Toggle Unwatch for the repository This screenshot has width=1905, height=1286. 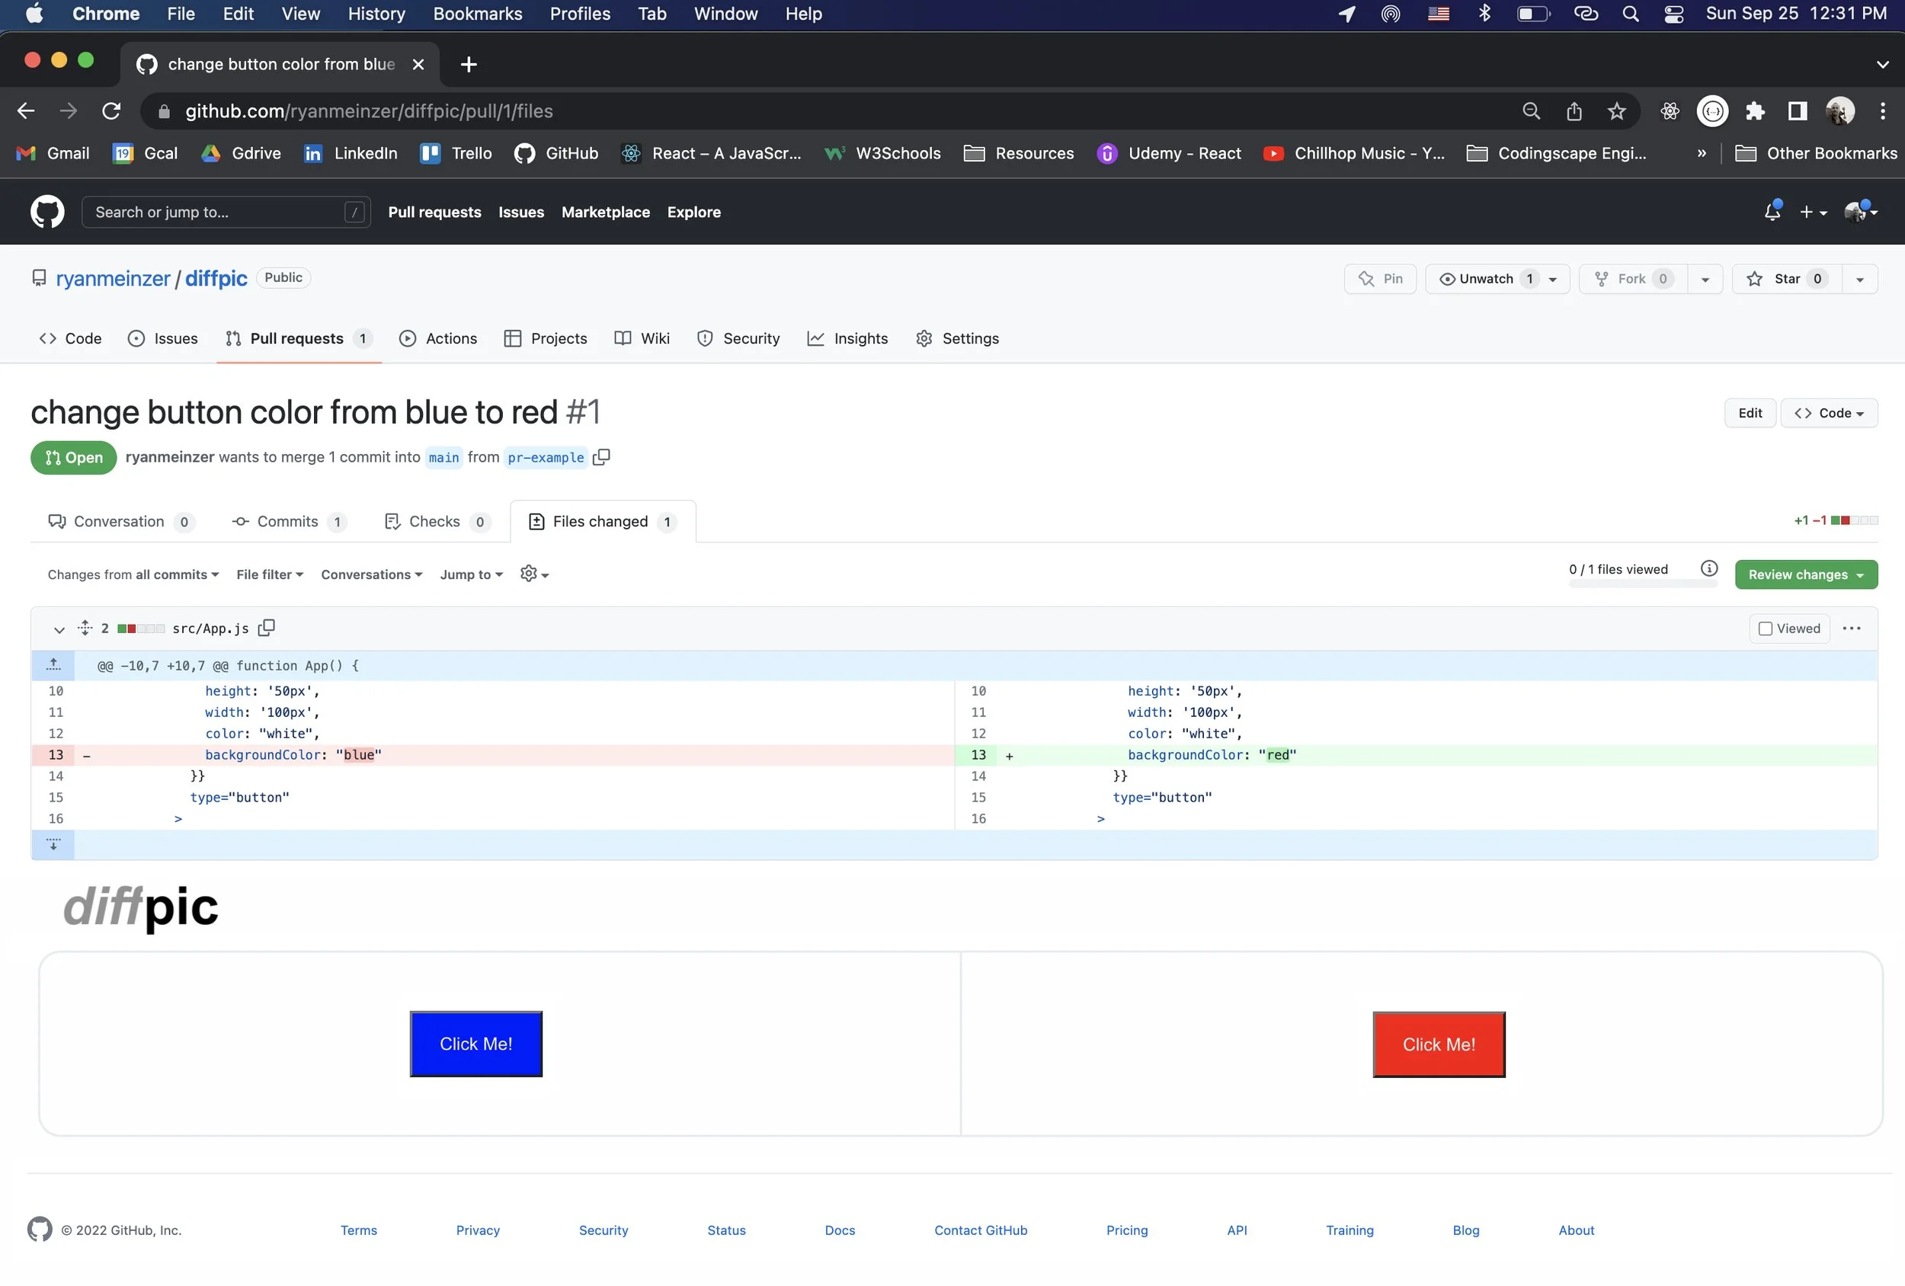1485,279
